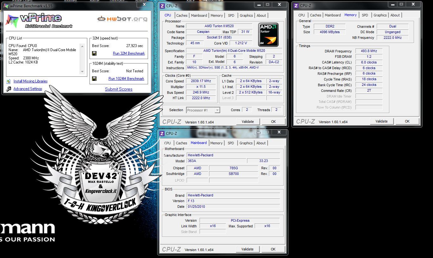Click Validate in Mainboard window
Screen dimensions: 433x258
tap(247, 249)
